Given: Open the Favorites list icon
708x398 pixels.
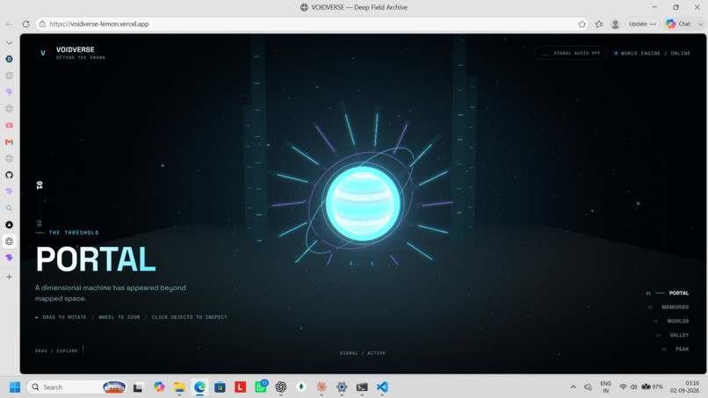Looking at the screenshot, I should [x=599, y=24].
